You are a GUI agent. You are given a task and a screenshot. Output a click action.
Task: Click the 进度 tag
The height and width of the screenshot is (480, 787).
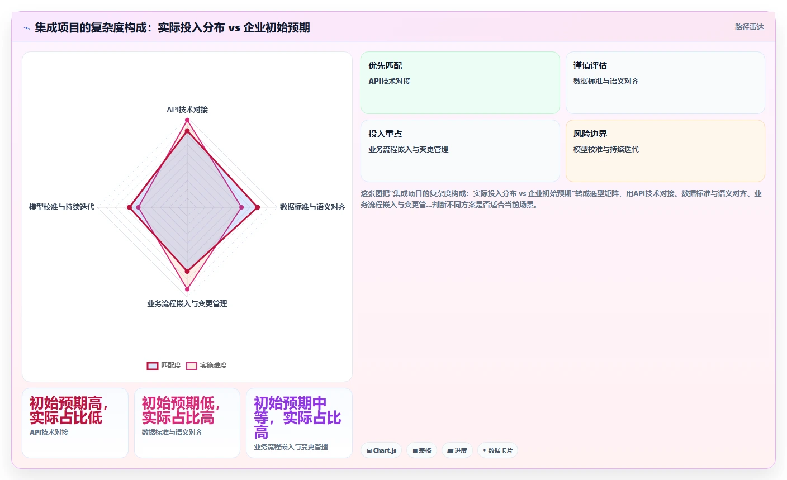pyautogui.click(x=457, y=450)
